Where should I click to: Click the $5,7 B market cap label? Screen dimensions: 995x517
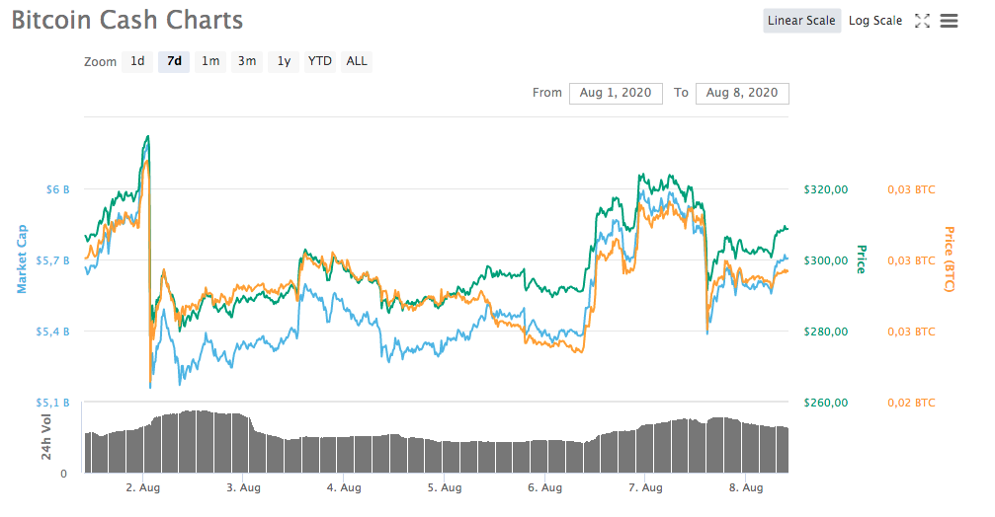pos(52,260)
